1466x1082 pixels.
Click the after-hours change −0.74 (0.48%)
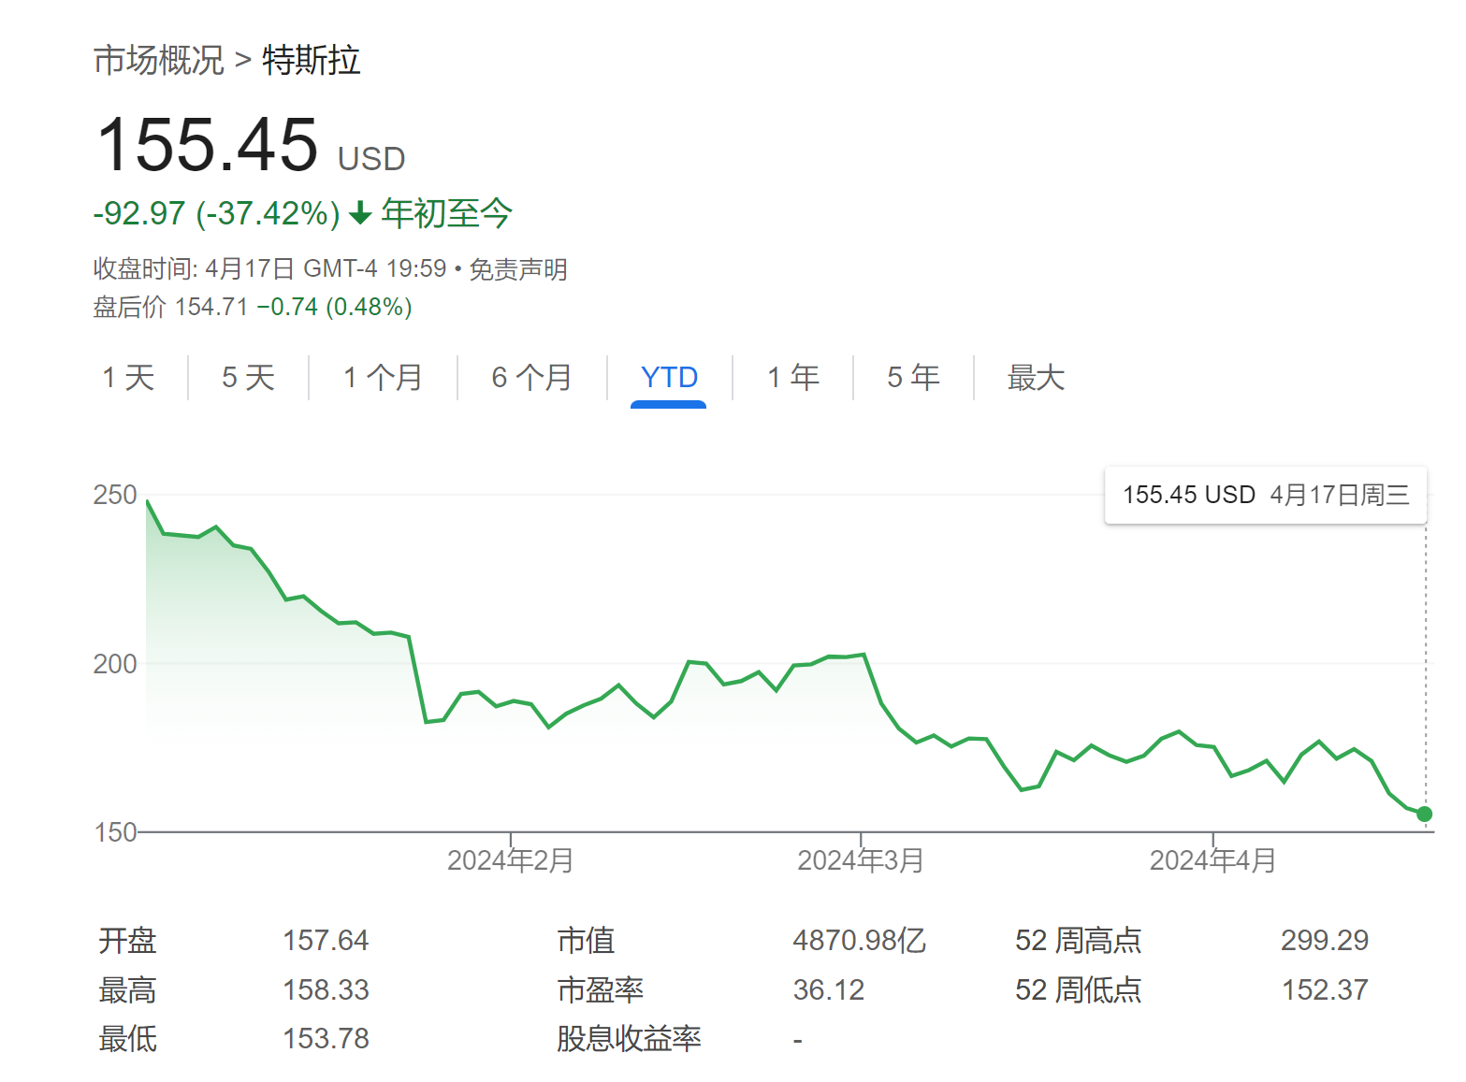334,307
